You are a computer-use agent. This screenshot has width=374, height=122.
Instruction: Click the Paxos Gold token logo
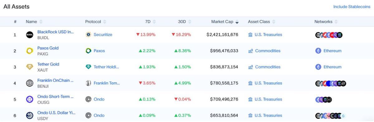pos(30,51)
